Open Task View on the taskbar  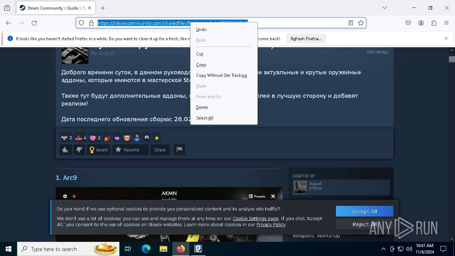(128, 249)
